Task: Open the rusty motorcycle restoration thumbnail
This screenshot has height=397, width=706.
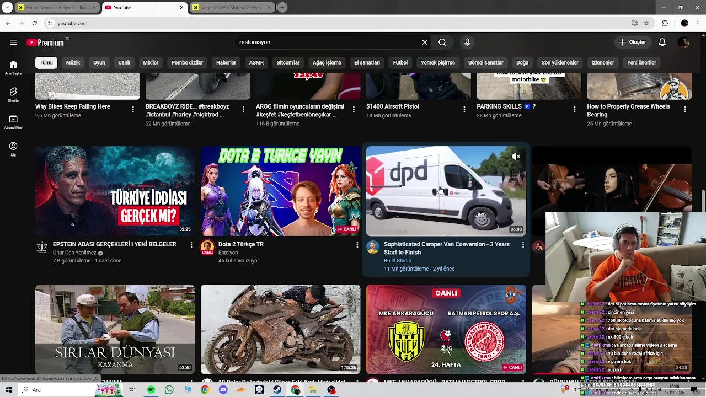Action: tap(280, 330)
